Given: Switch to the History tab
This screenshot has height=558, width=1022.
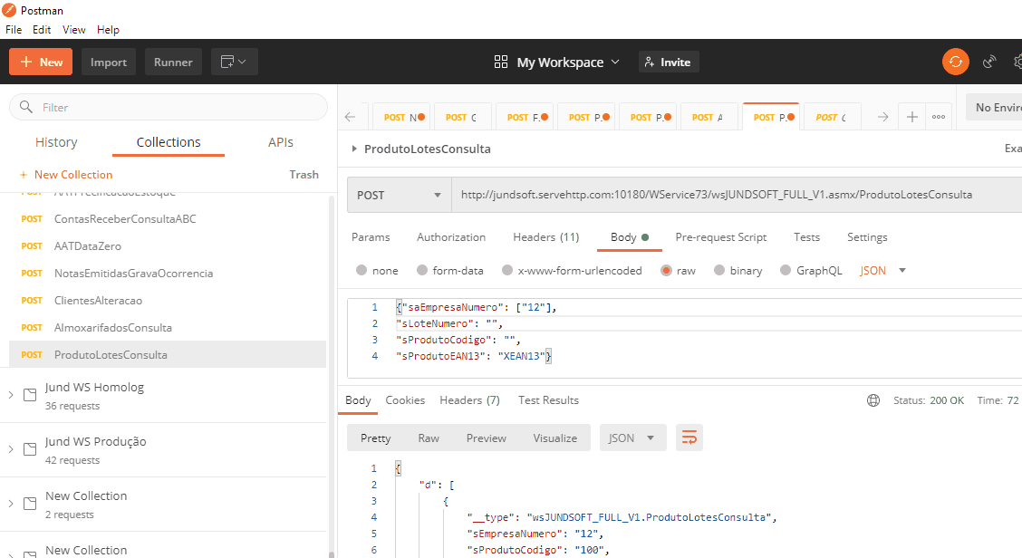Looking at the screenshot, I should point(56,142).
